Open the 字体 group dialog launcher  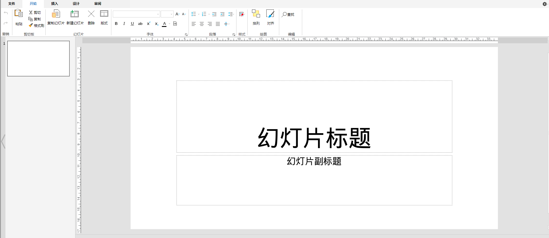tap(186, 35)
